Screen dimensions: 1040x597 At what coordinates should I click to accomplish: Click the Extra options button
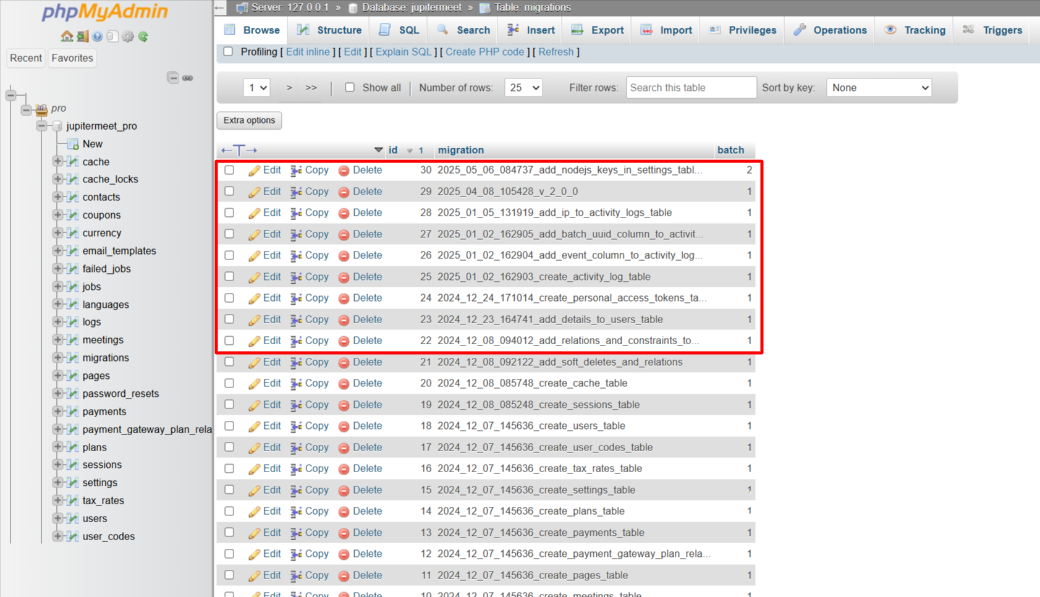click(249, 121)
